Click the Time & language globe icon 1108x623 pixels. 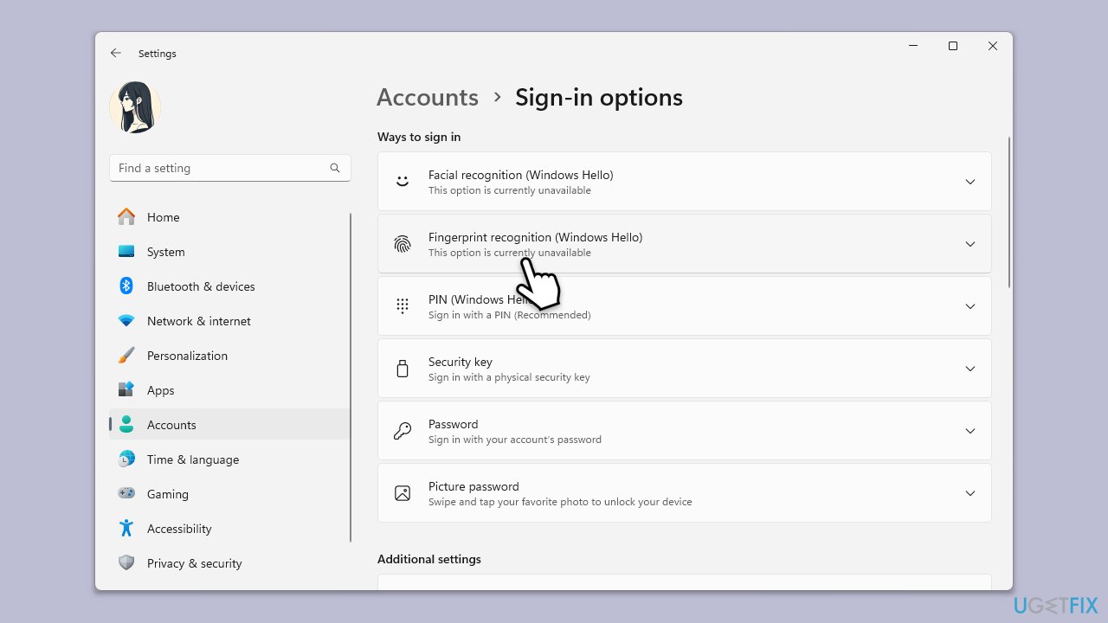pyautogui.click(x=126, y=459)
